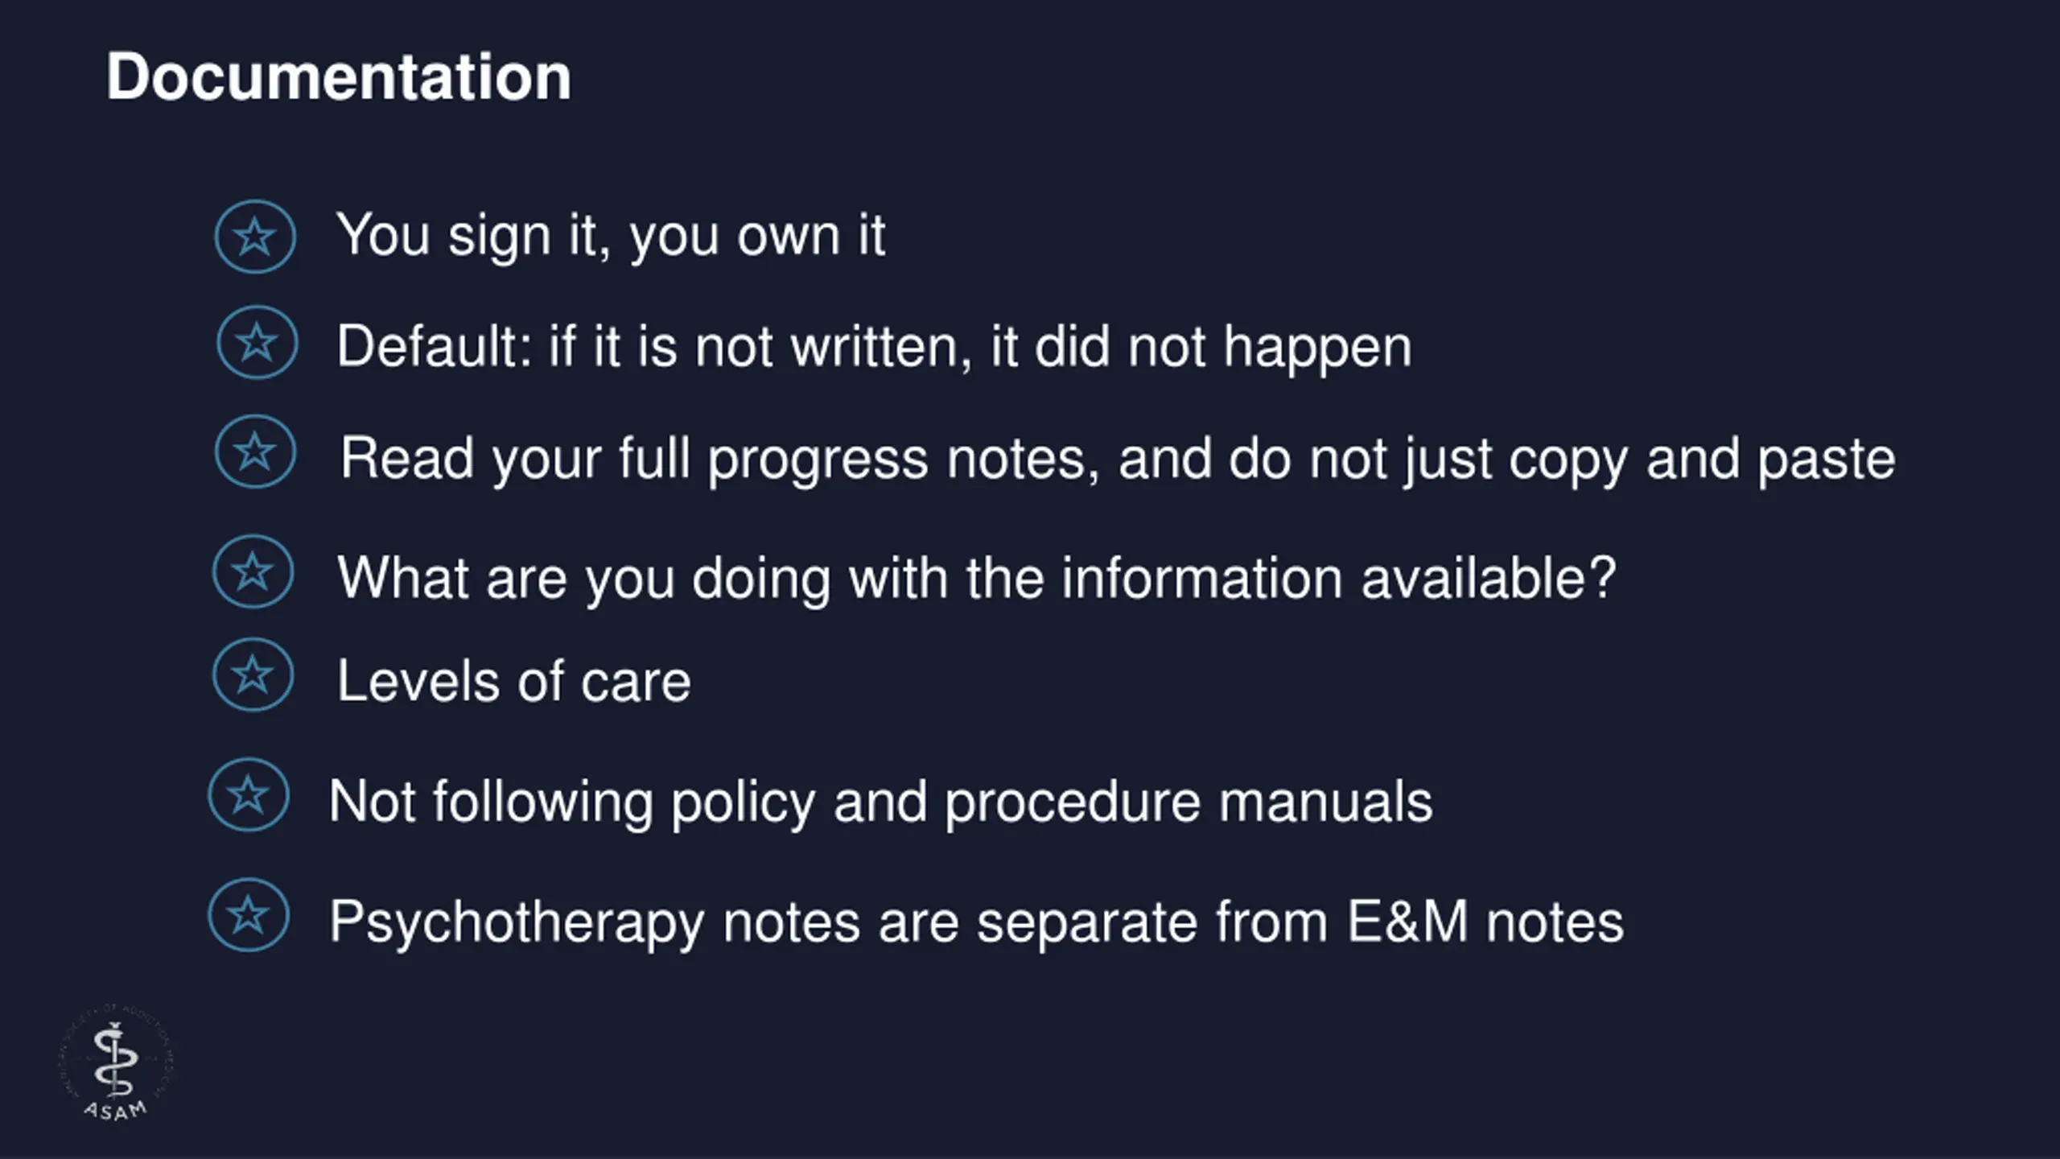2060x1159 pixels.
Task: Click the word 'Default:' in second bullet
Action: point(435,347)
